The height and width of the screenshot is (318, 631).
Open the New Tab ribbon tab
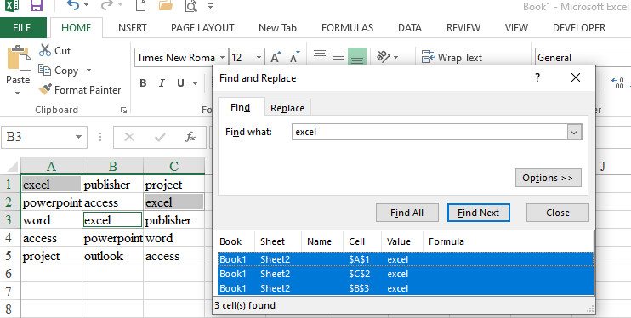click(277, 28)
